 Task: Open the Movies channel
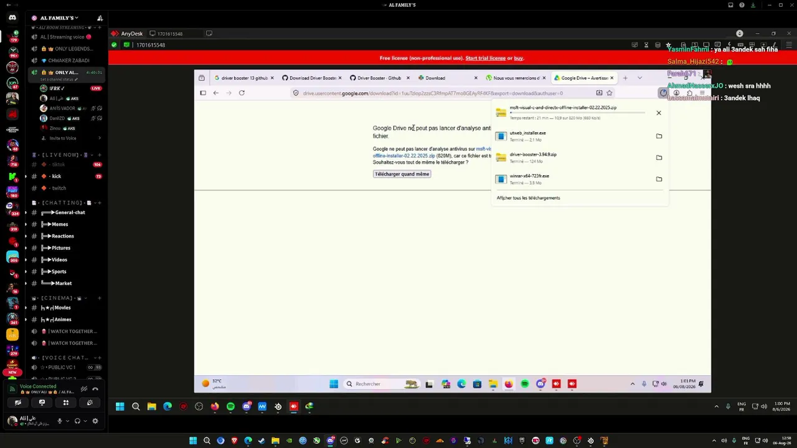[65, 307]
